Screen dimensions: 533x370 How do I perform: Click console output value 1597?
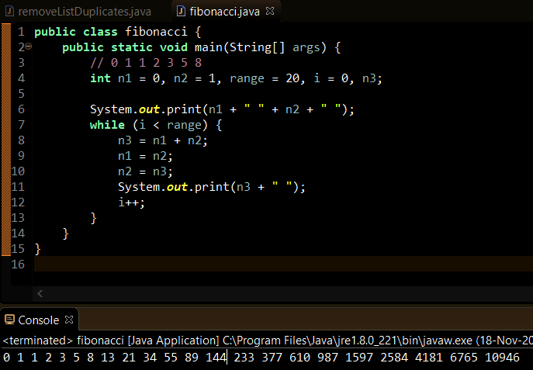pos(359,358)
